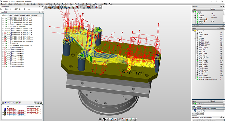The width and height of the screenshot is (225, 121).
Task: Switch to the Outils tab
Action: pyautogui.click(x=10, y=15)
